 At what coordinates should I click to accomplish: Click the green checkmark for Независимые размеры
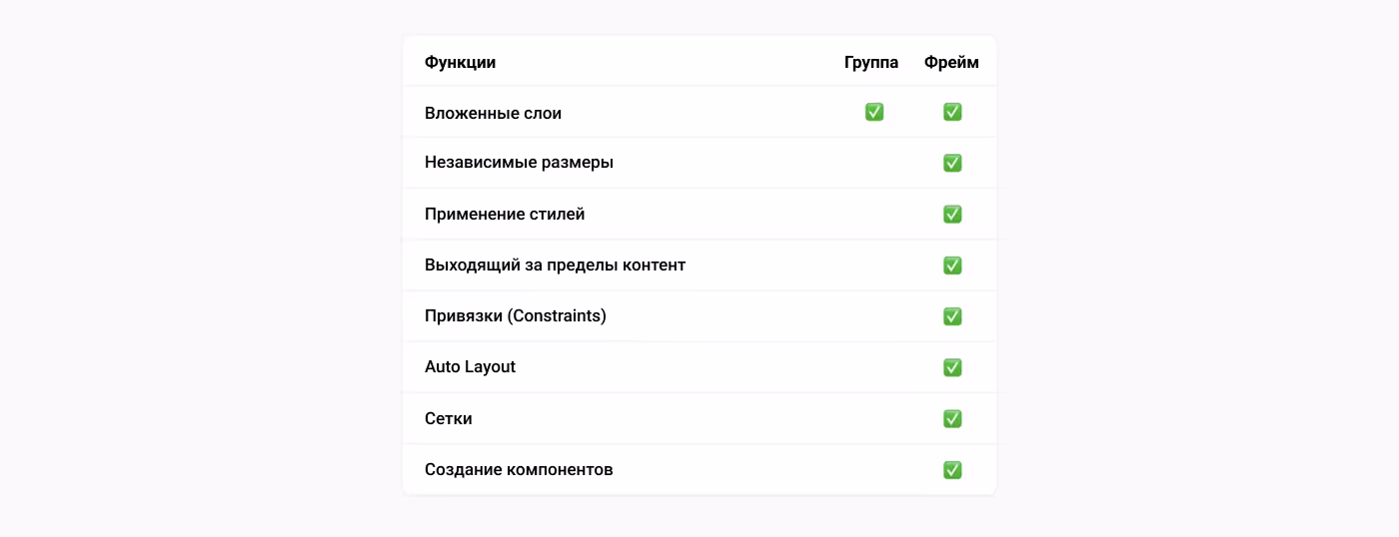coord(952,163)
